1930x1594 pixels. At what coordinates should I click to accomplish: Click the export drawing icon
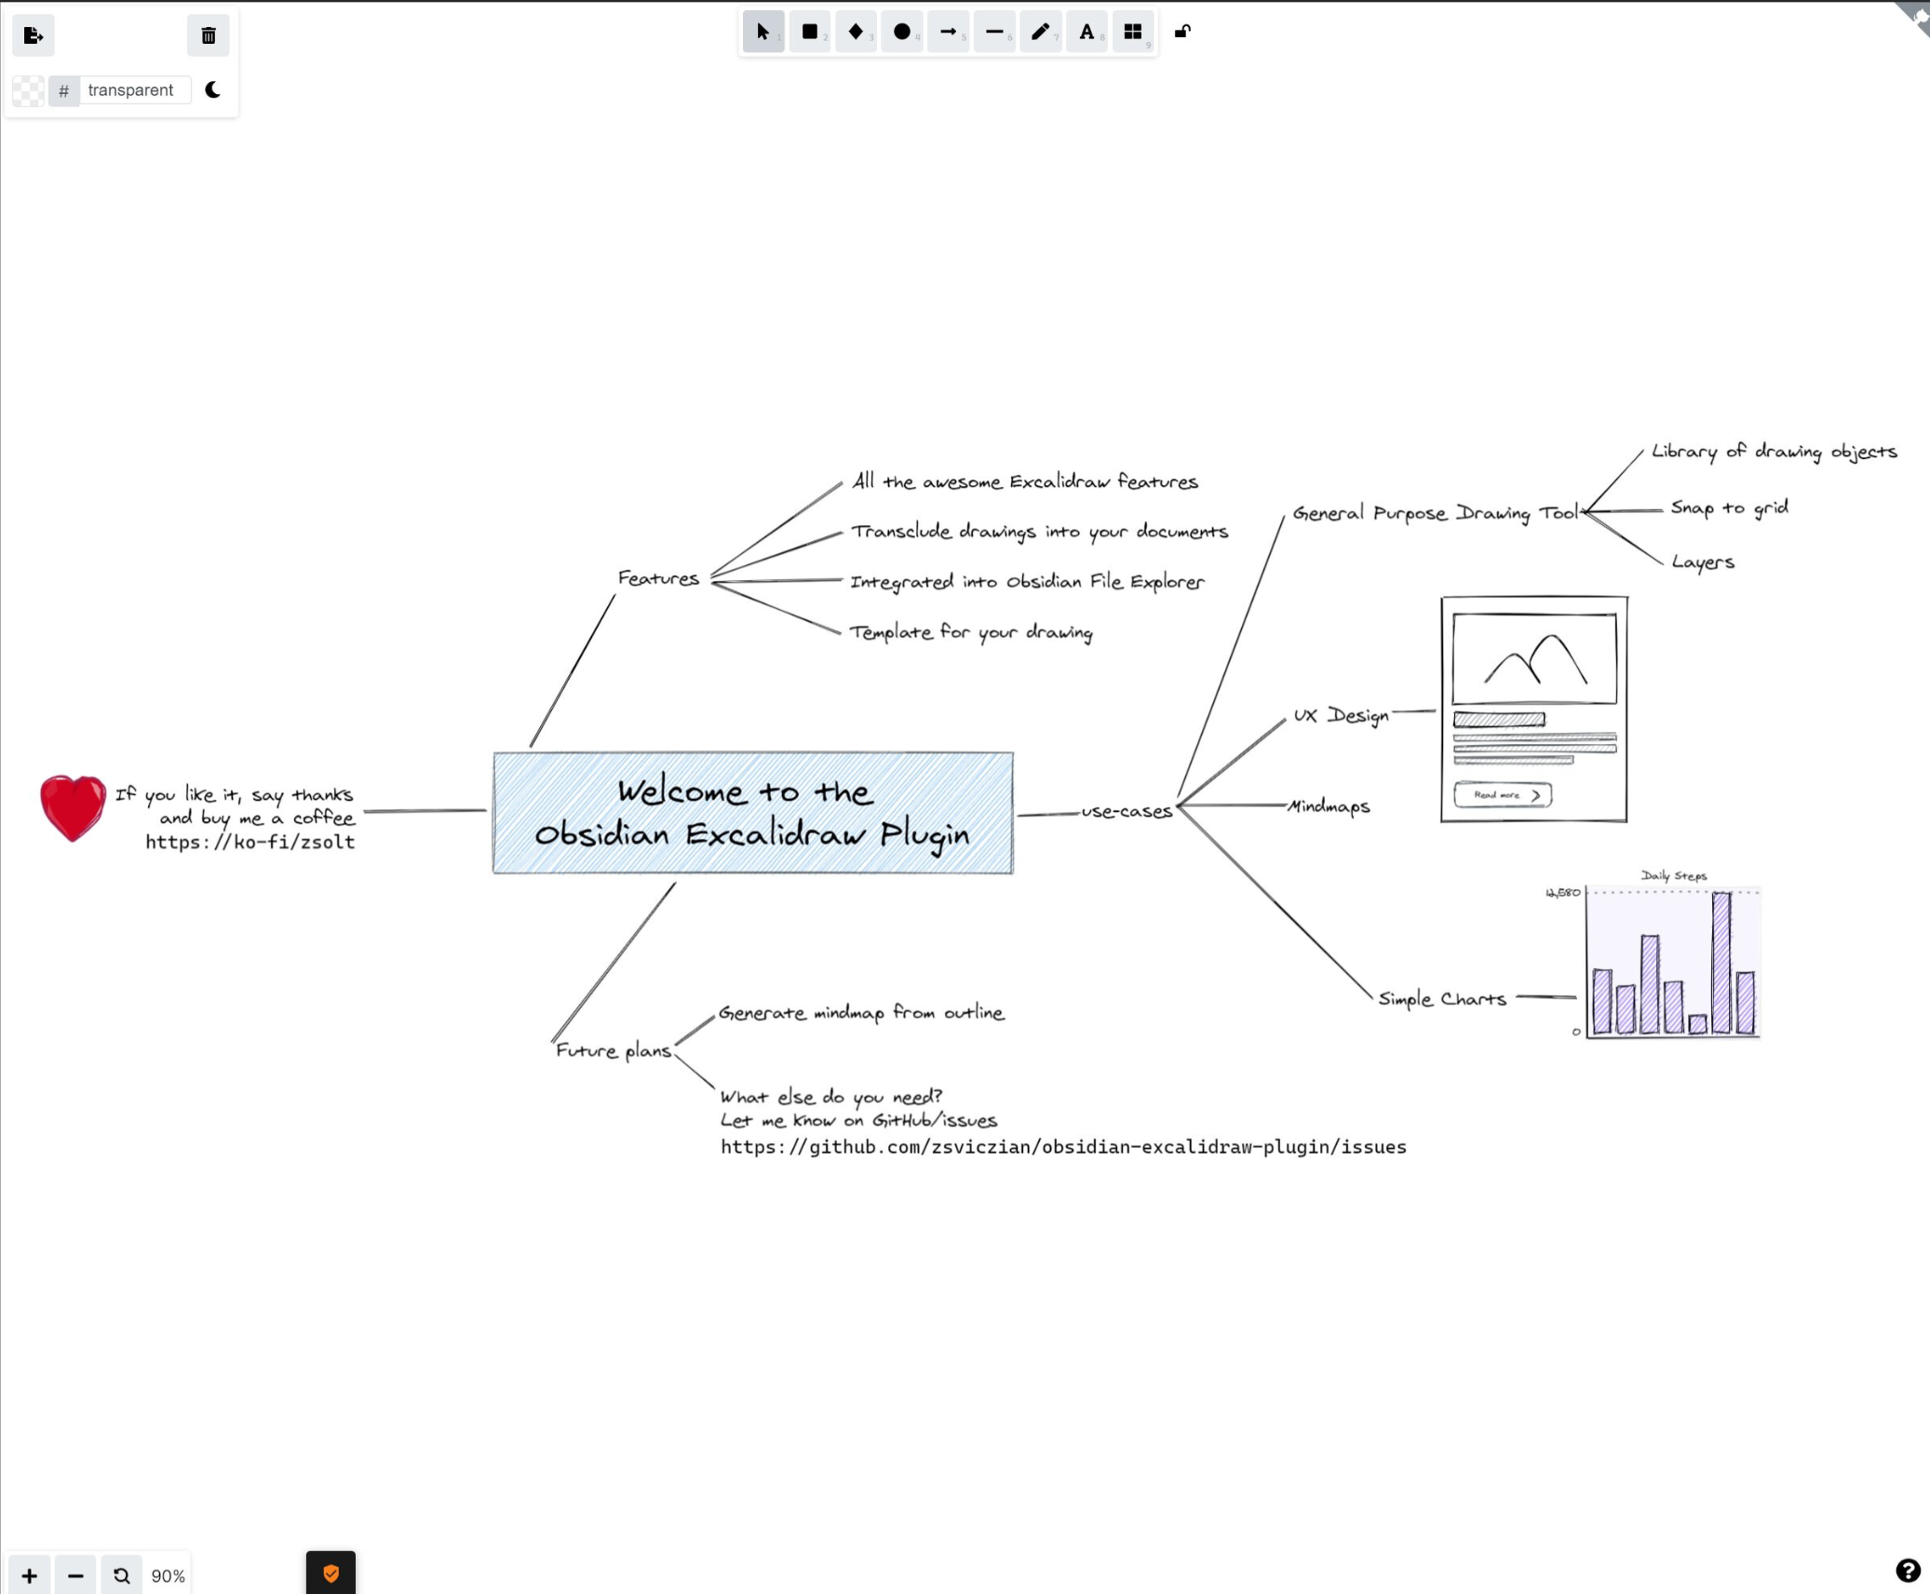tap(34, 36)
